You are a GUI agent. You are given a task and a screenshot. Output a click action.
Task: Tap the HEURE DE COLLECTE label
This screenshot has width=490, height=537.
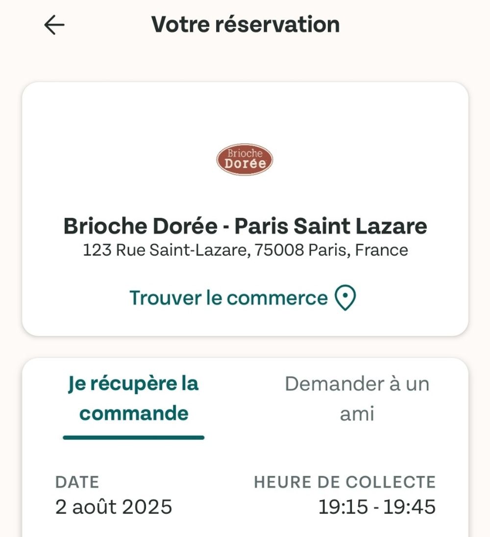pyautogui.click(x=344, y=482)
